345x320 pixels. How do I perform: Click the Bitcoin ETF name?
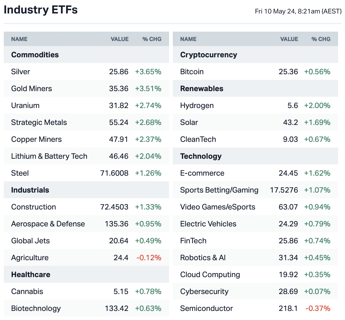point(192,72)
